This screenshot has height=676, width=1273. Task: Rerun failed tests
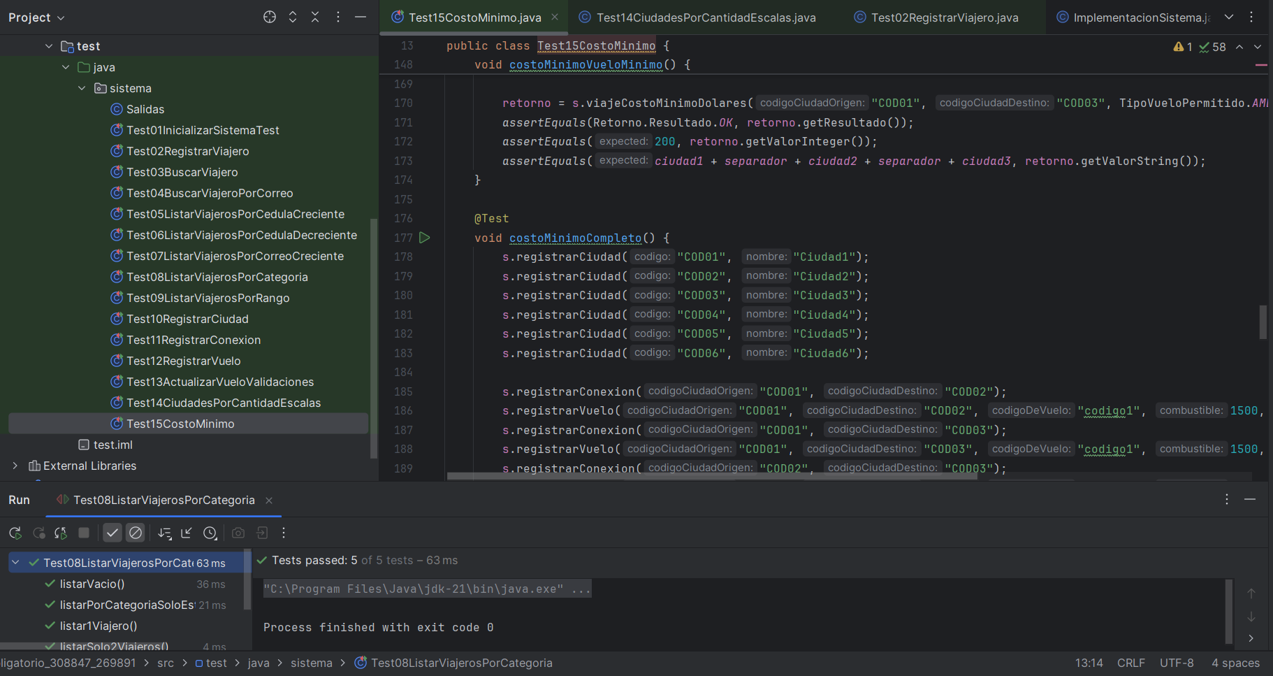39,533
